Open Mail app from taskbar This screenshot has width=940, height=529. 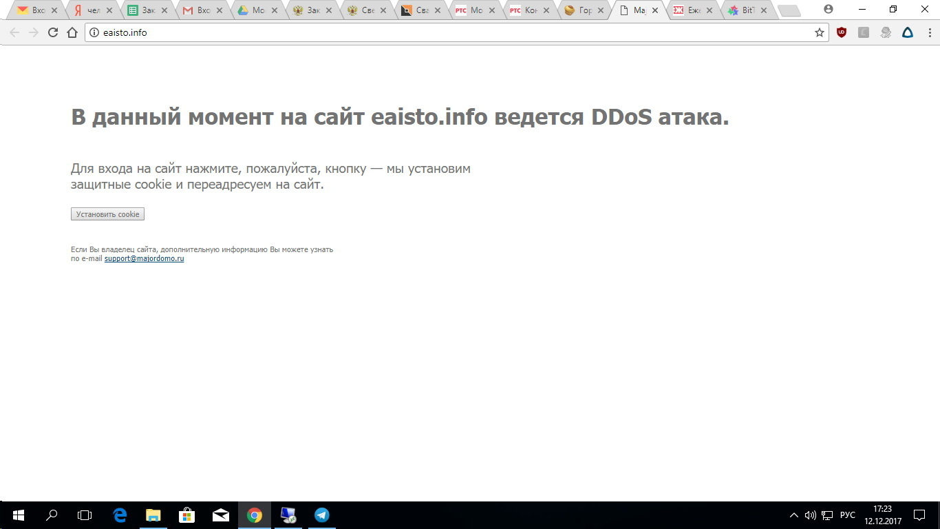220,515
